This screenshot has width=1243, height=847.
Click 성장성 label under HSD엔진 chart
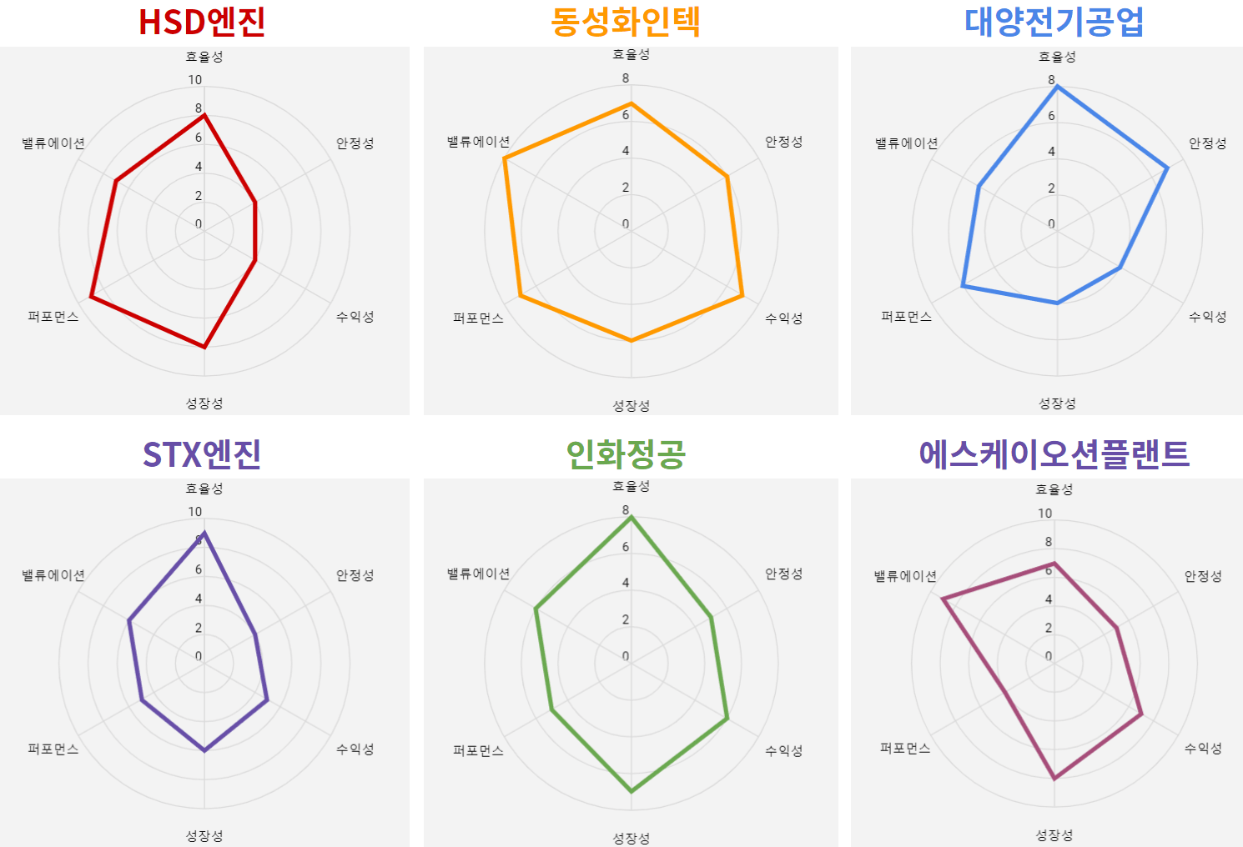pyautogui.click(x=204, y=403)
